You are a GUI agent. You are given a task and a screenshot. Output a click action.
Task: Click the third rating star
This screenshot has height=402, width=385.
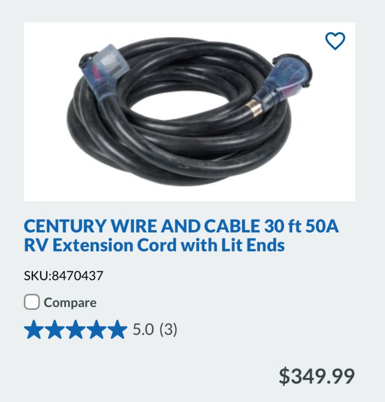tap(76, 329)
